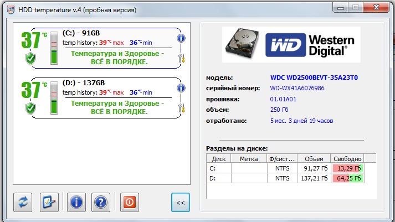Click the red power exit button
395x222 pixels.
pyautogui.click(x=130, y=203)
